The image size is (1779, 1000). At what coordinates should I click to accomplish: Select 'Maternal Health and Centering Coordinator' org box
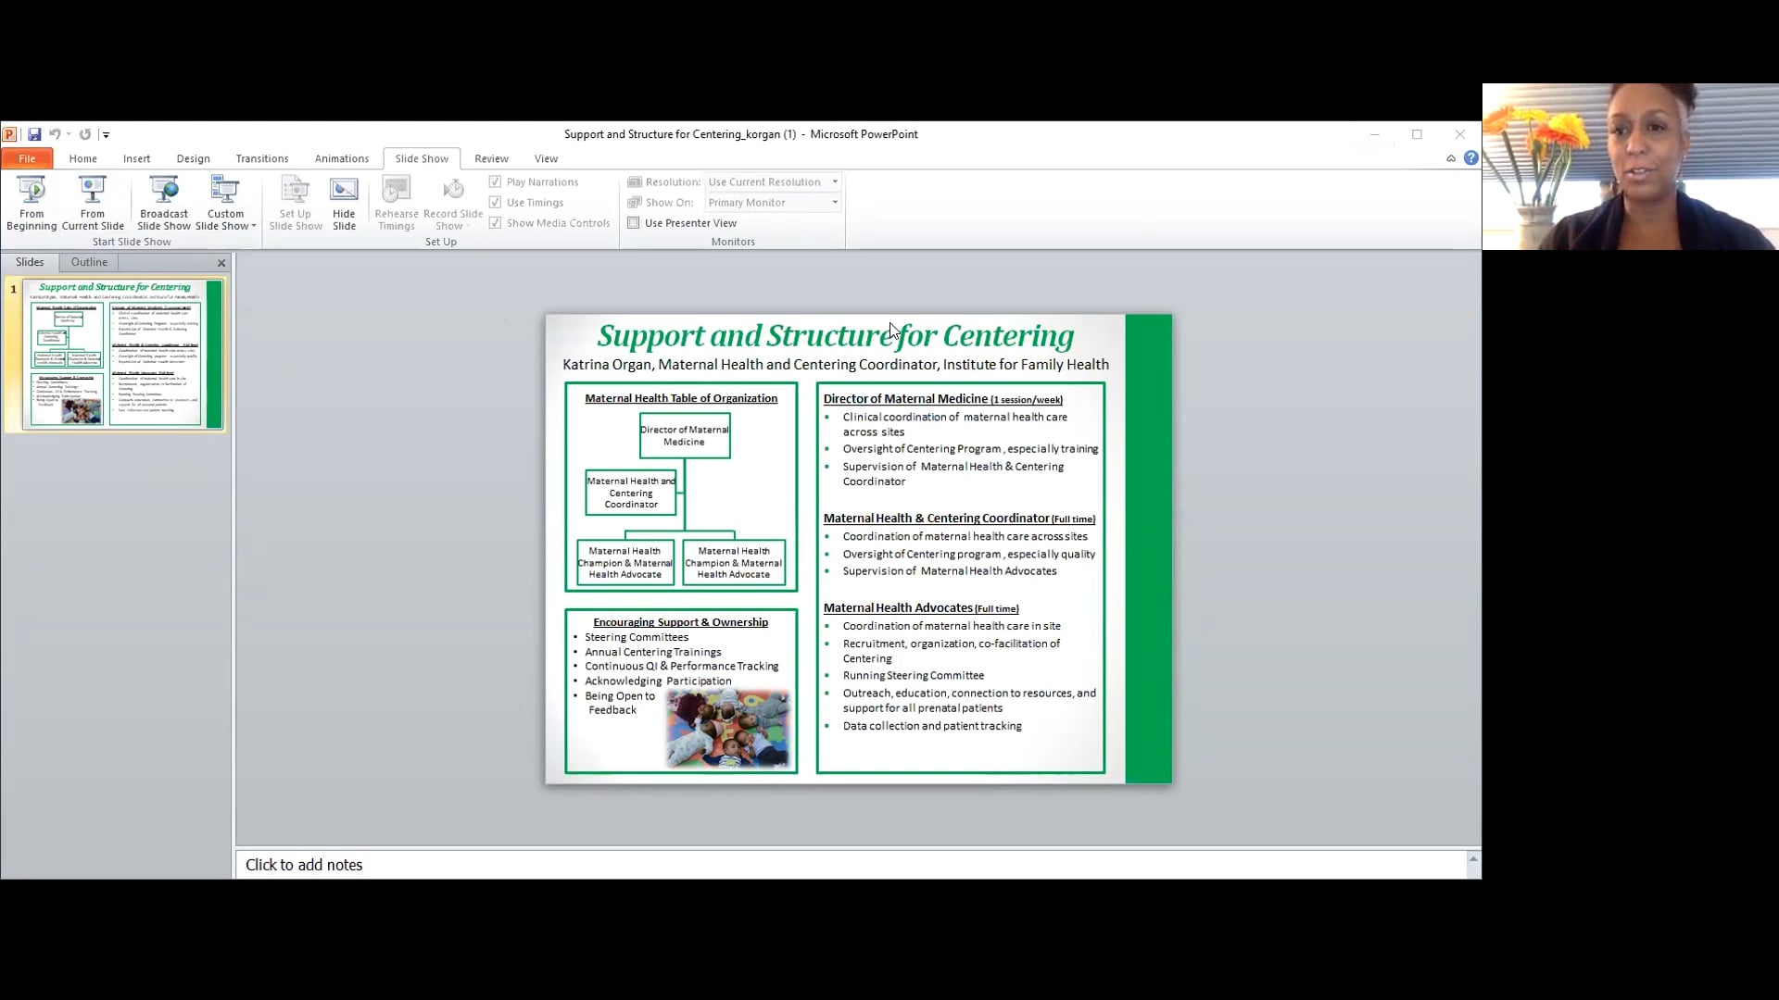[631, 493]
